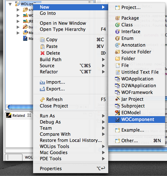
Task: Click the Subproject wizard icon
Action: [118, 106]
